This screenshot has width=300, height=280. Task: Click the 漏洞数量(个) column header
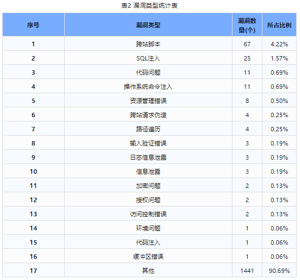click(x=247, y=25)
